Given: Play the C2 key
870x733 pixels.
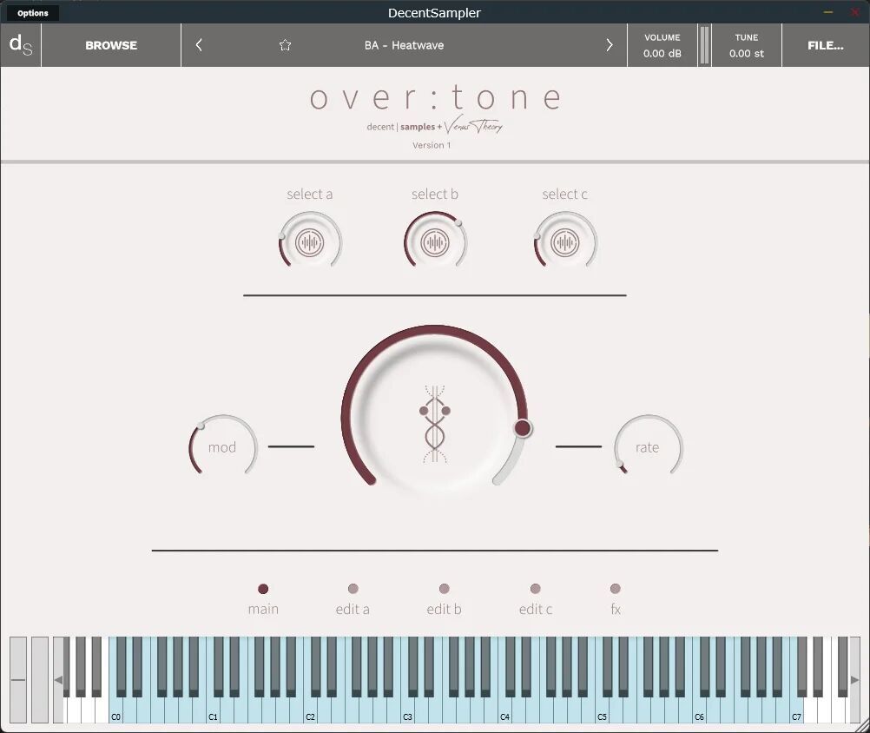Looking at the screenshot, I should coord(310,710).
